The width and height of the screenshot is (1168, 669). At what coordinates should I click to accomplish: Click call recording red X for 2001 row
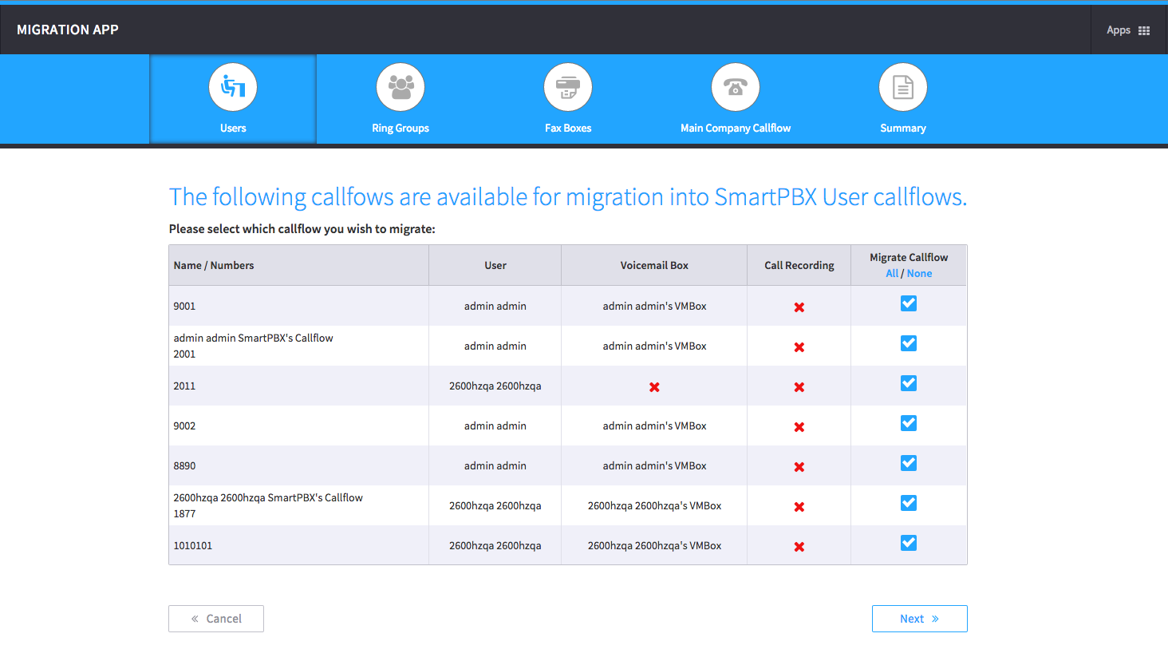pos(799,347)
